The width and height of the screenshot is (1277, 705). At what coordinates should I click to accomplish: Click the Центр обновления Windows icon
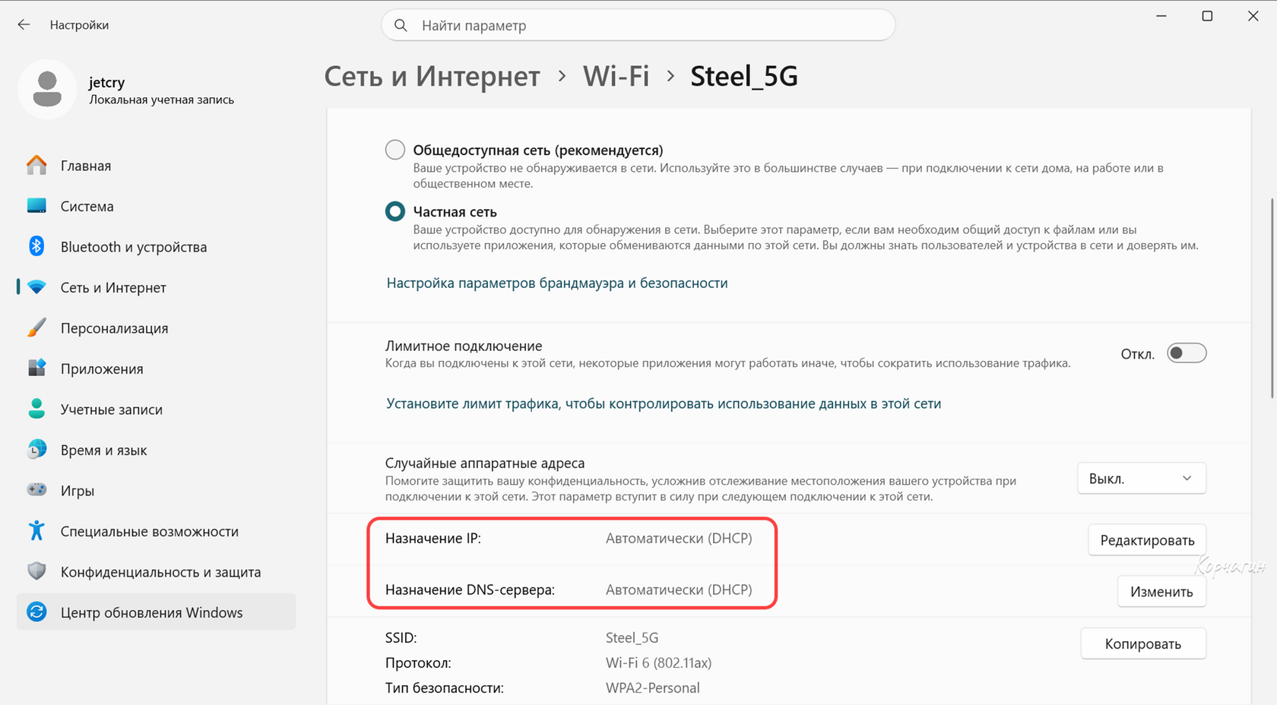(36, 612)
